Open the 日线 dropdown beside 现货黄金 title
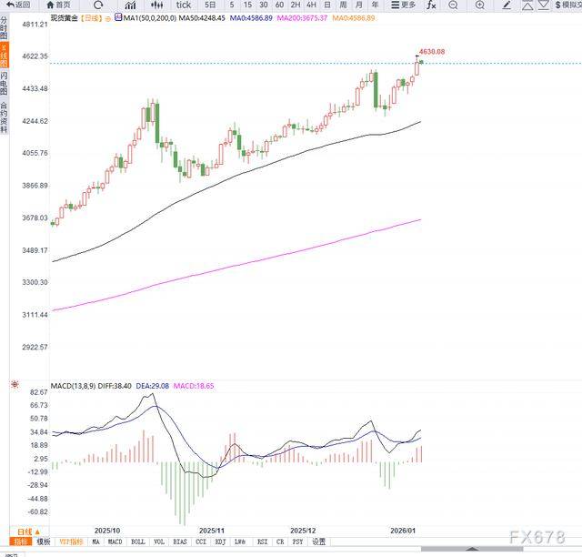 [x=91, y=17]
